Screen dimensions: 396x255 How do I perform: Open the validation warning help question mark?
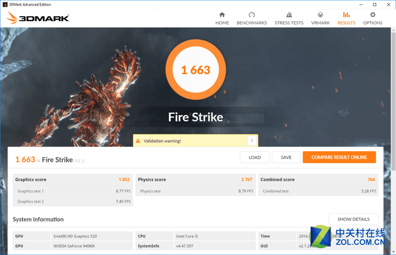click(252, 140)
